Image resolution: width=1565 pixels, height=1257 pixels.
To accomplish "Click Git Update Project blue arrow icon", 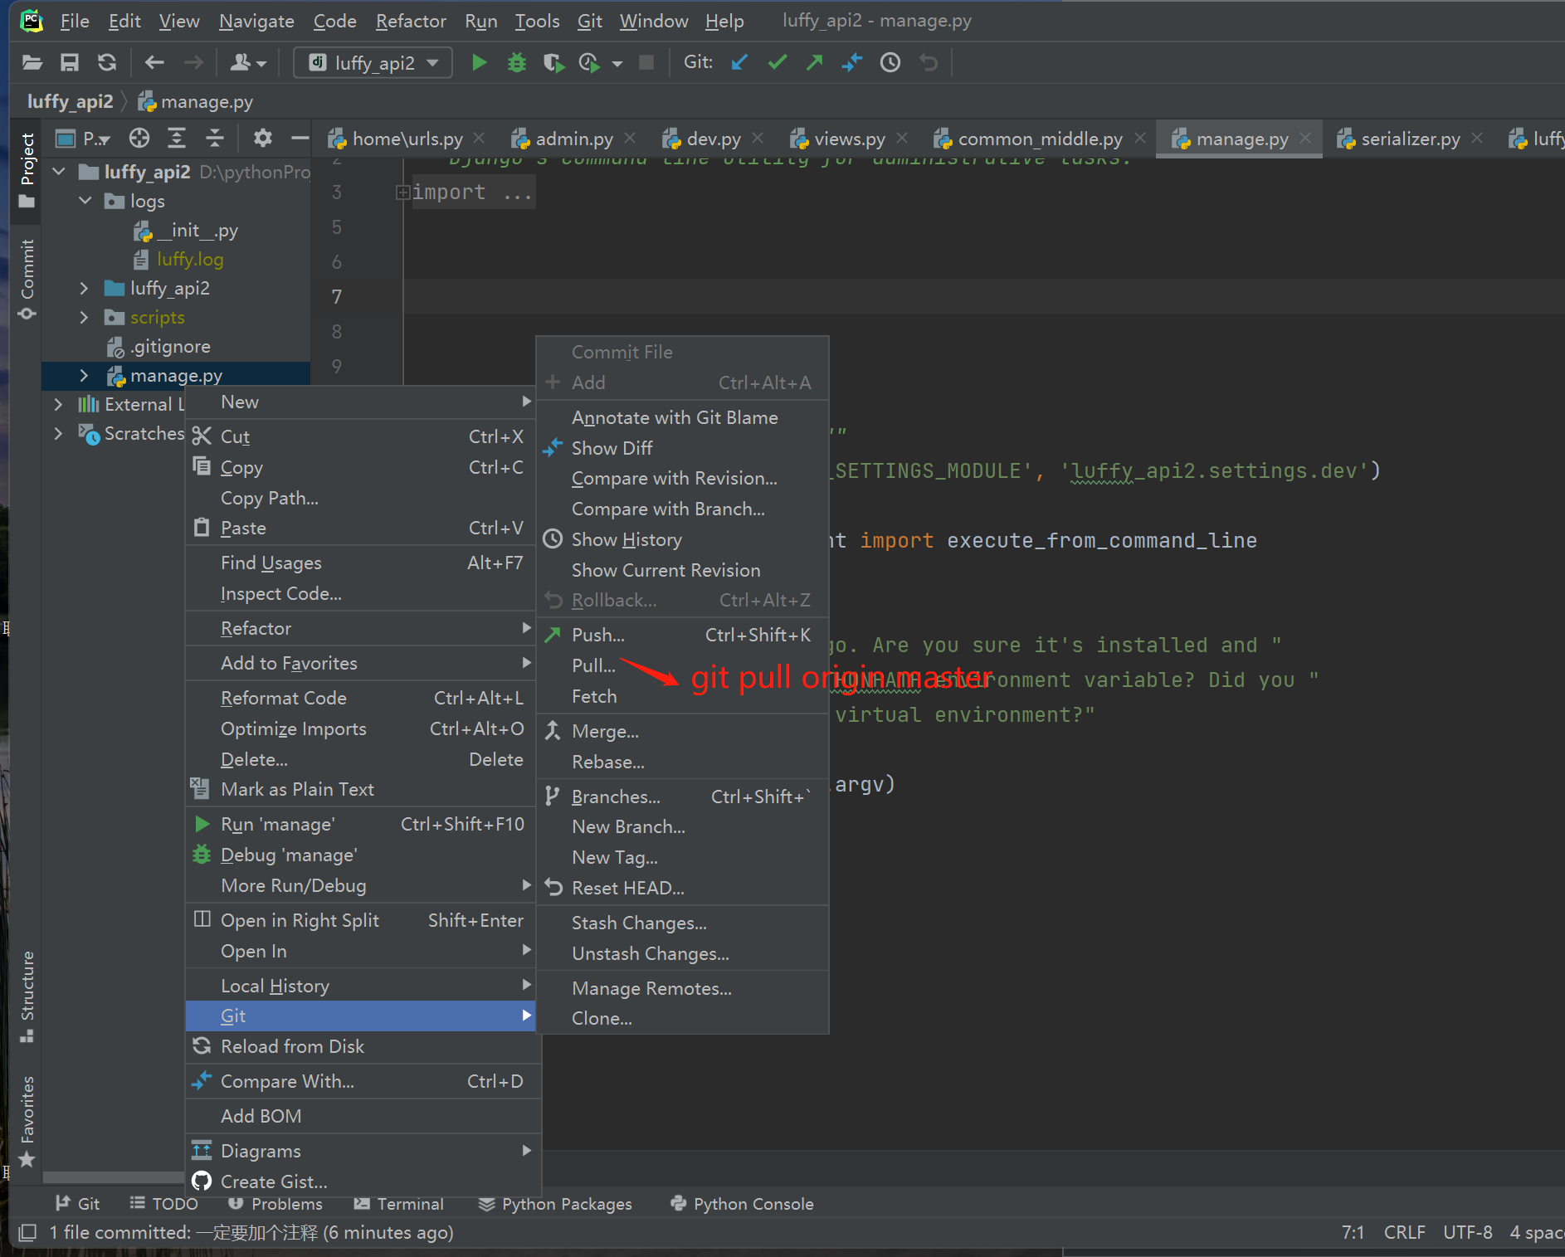I will 739,63.
